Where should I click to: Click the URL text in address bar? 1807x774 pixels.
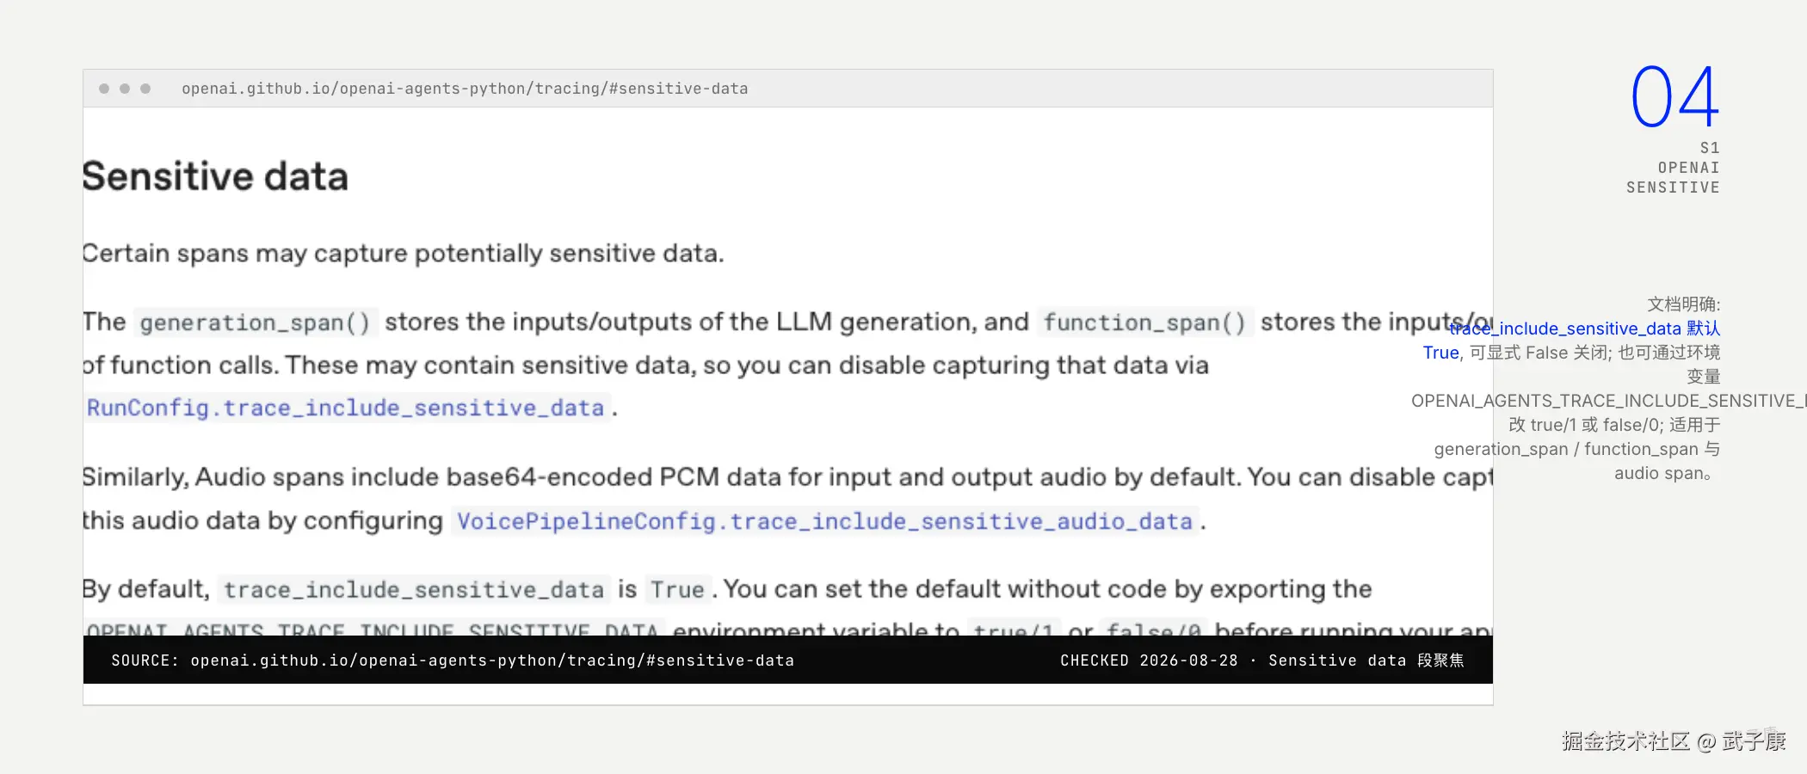[465, 89]
